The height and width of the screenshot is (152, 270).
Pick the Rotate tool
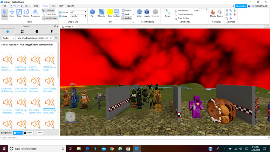(x=26, y=13)
